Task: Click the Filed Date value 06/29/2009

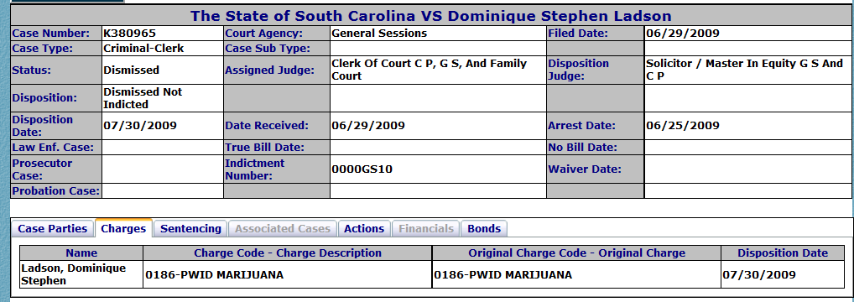Action: [x=682, y=34]
